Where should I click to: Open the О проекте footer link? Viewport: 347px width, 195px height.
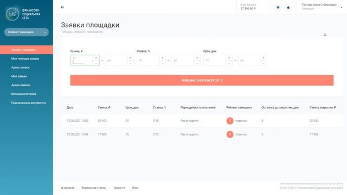(x=68, y=188)
